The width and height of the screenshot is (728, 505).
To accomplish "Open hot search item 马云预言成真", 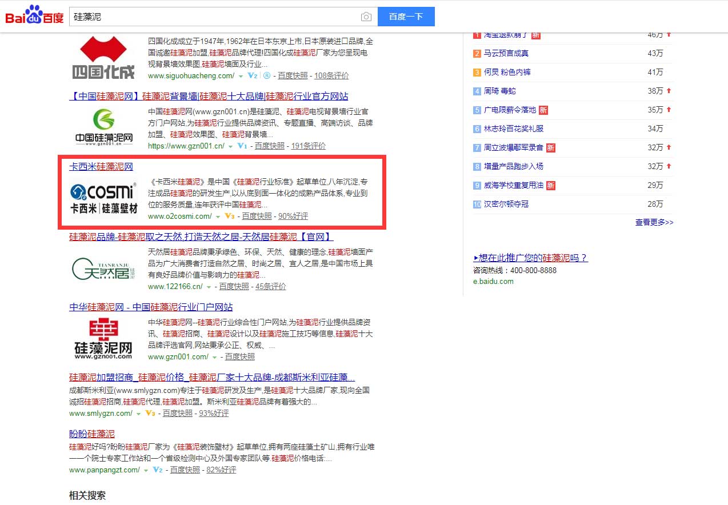I will click(506, 53).
